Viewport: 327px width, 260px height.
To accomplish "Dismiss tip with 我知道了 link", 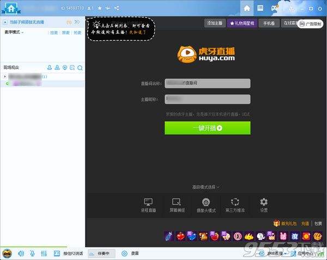I will (138, 32).
